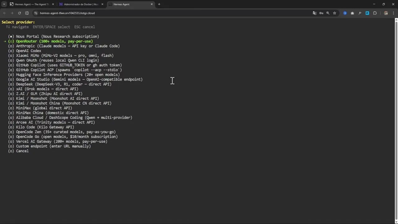This screenshot has width=398, height=224.
Task: Select Qwen OAuth radio option
Action: [x=53, y=60]
